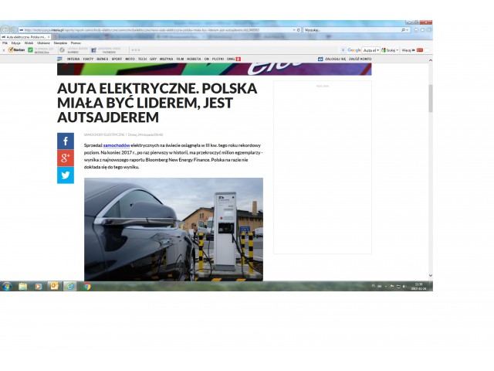The width and height of the screenshot is (494, 371).
Task: Open the Windows Start menu
Action: pos(7,286)
